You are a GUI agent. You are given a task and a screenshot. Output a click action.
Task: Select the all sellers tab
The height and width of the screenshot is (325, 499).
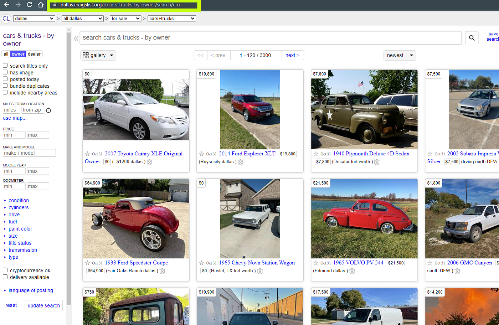[x=6, y=54]
